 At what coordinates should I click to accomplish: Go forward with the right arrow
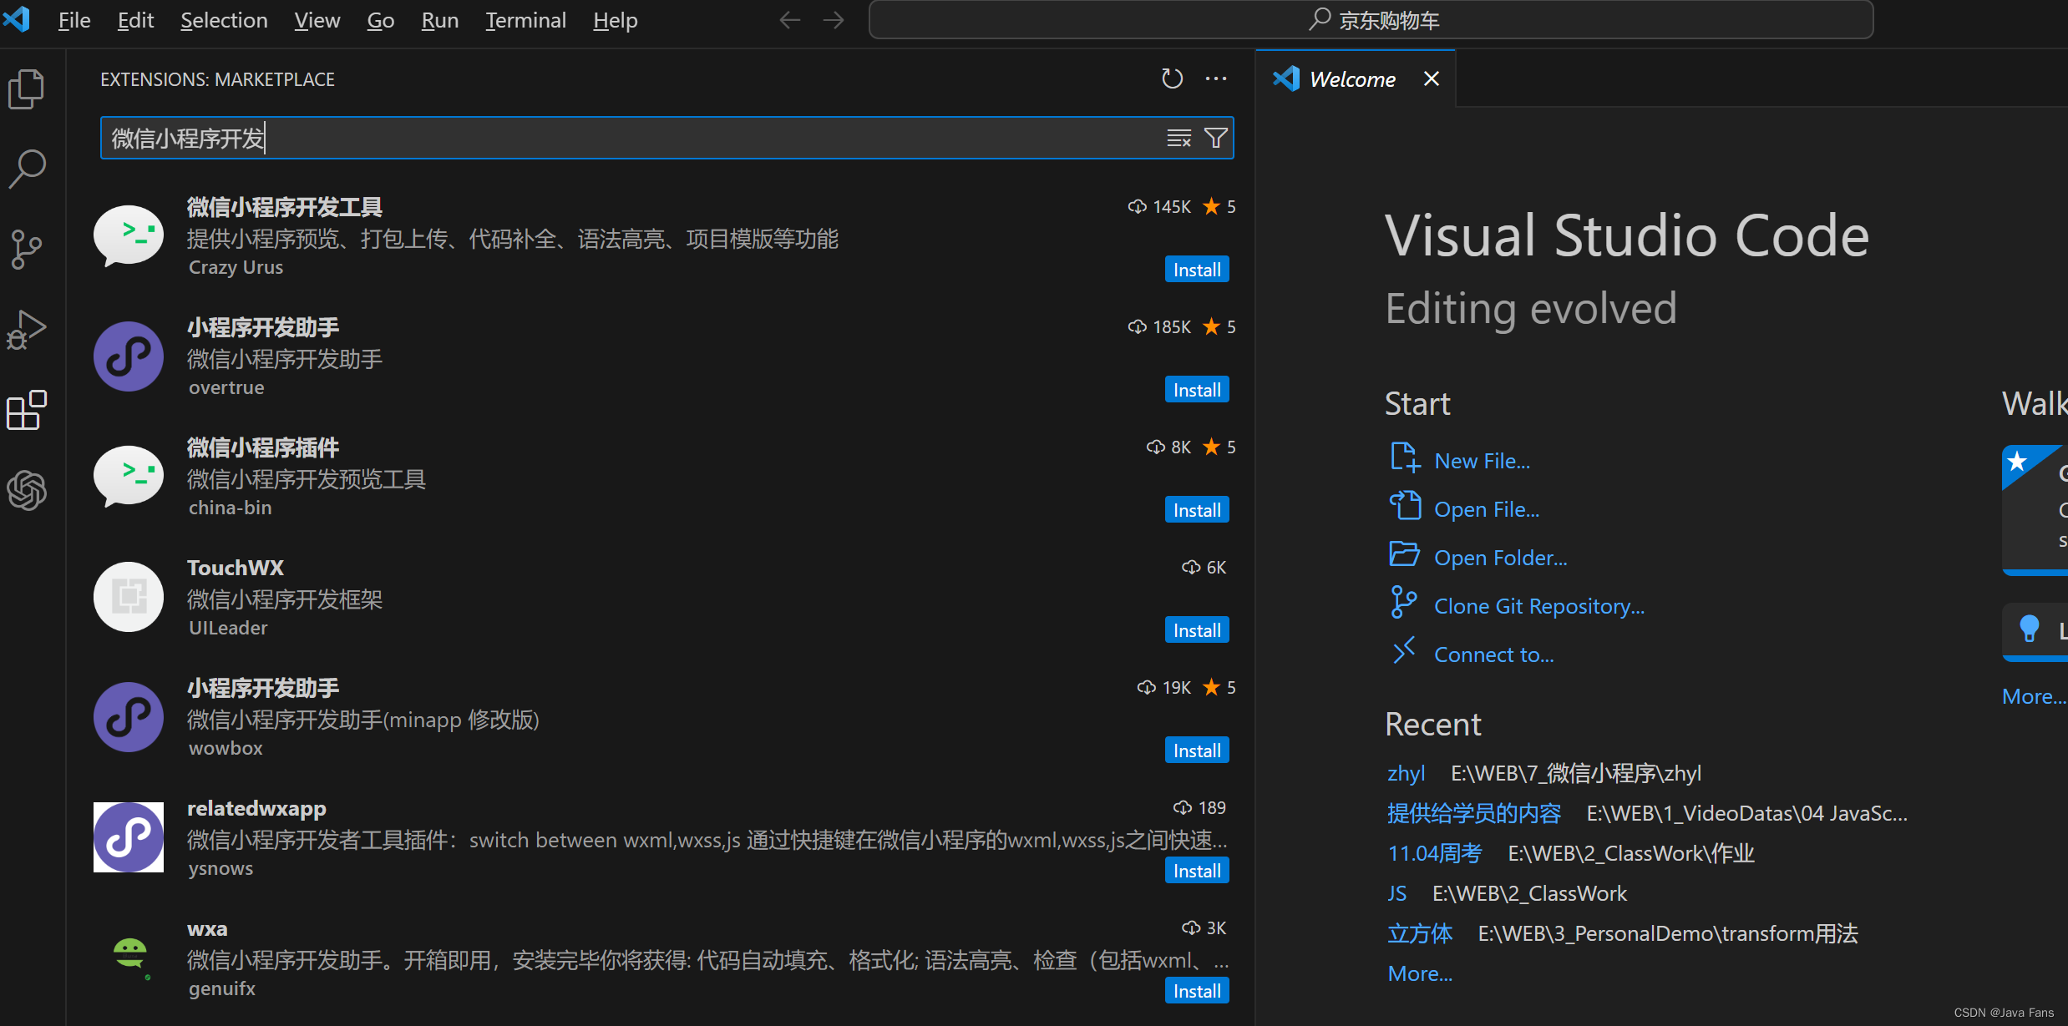coord(834,20)
